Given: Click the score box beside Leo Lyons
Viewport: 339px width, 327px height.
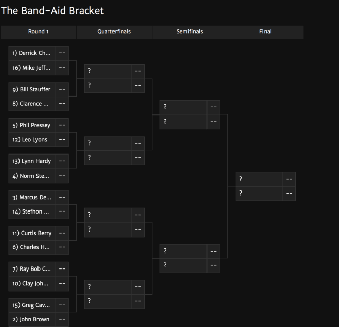Looking at the screenshot, I should tap(62, 140).
